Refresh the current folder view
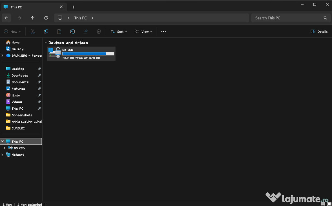The height and width of the screenshot is (206, 332). pos(46,18)
